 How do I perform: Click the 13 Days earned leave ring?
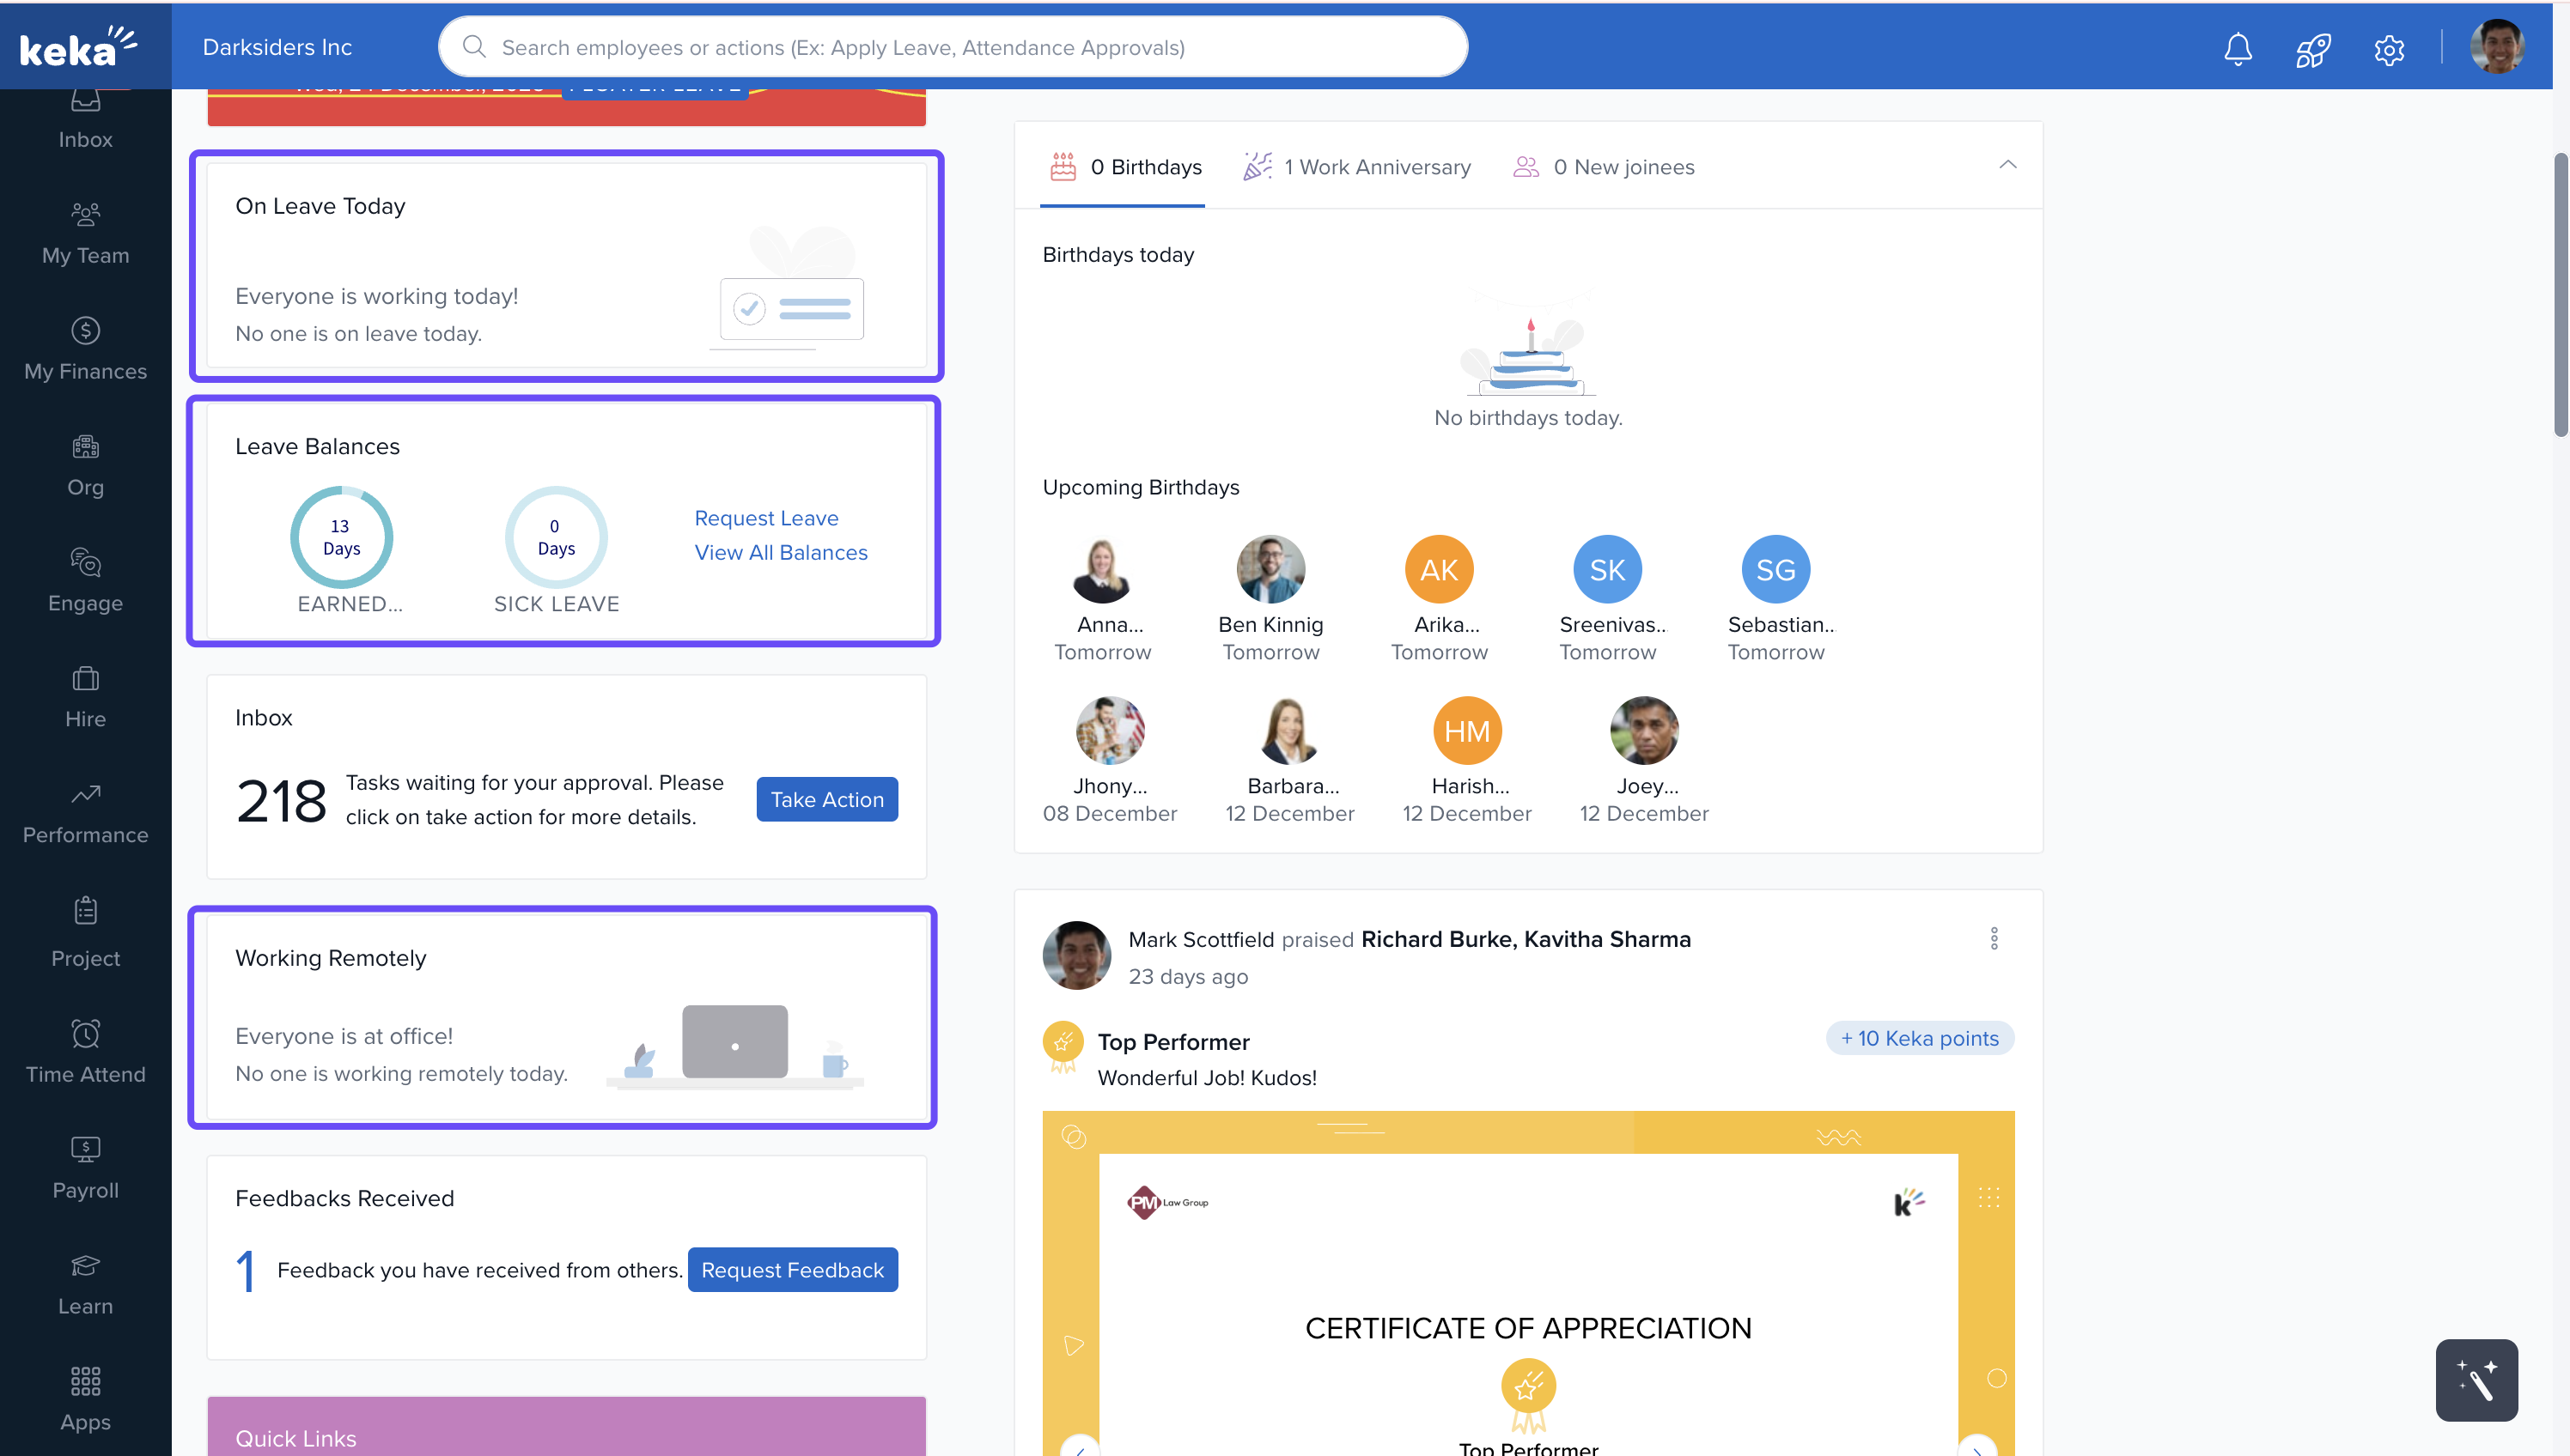point(341,537)
